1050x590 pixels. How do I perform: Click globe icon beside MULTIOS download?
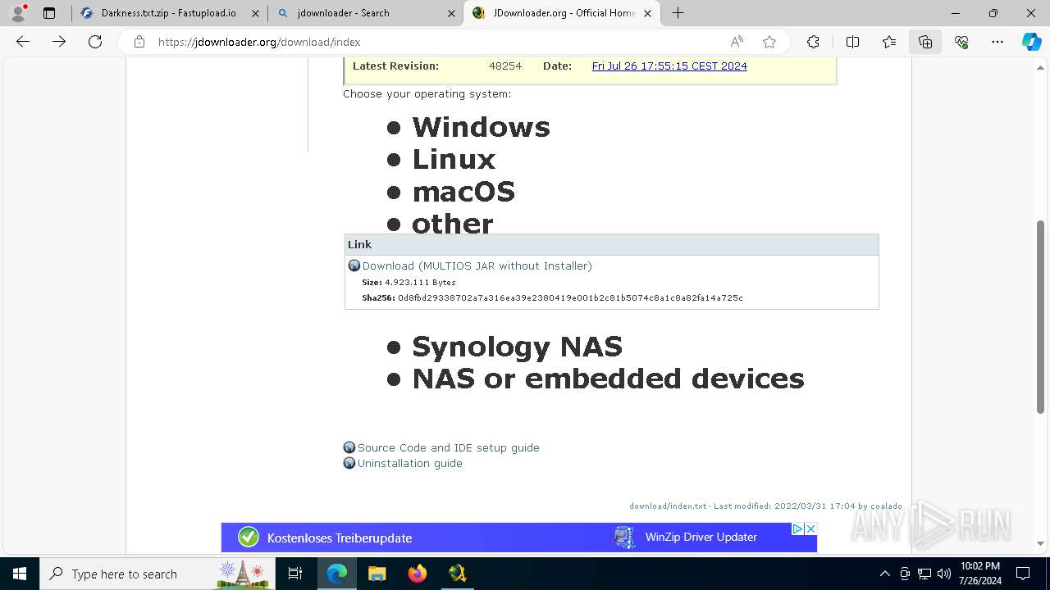(x=354, y=265)
